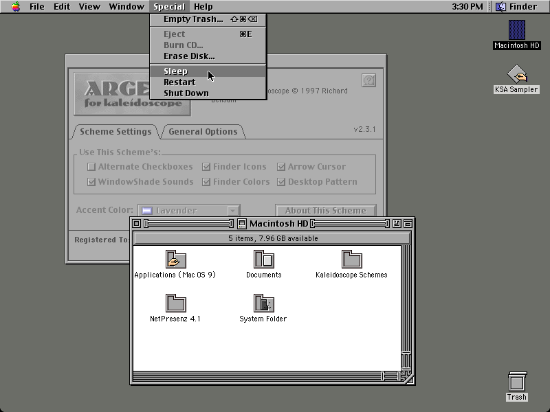The height and width of the screenshot is (412, 550).
Task: Click the help question mark icon in Argent panel
Action: (x=368, y=80)
